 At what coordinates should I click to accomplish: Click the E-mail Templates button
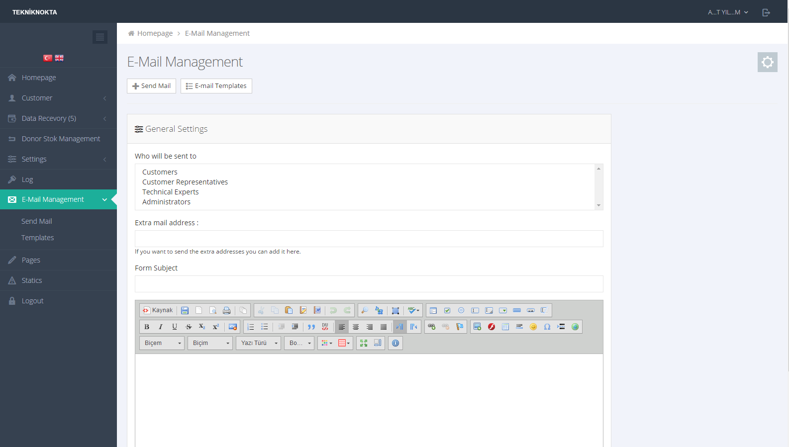pyautogui.click(x=216, y=86)
